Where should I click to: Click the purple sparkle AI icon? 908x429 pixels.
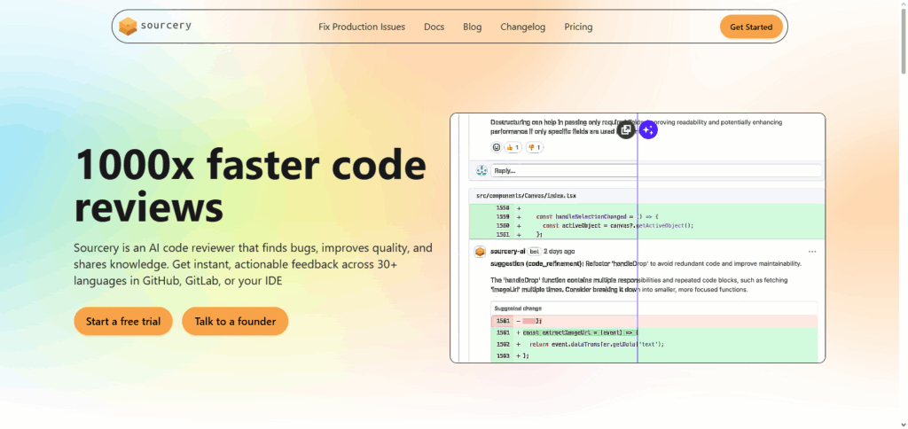648,130
